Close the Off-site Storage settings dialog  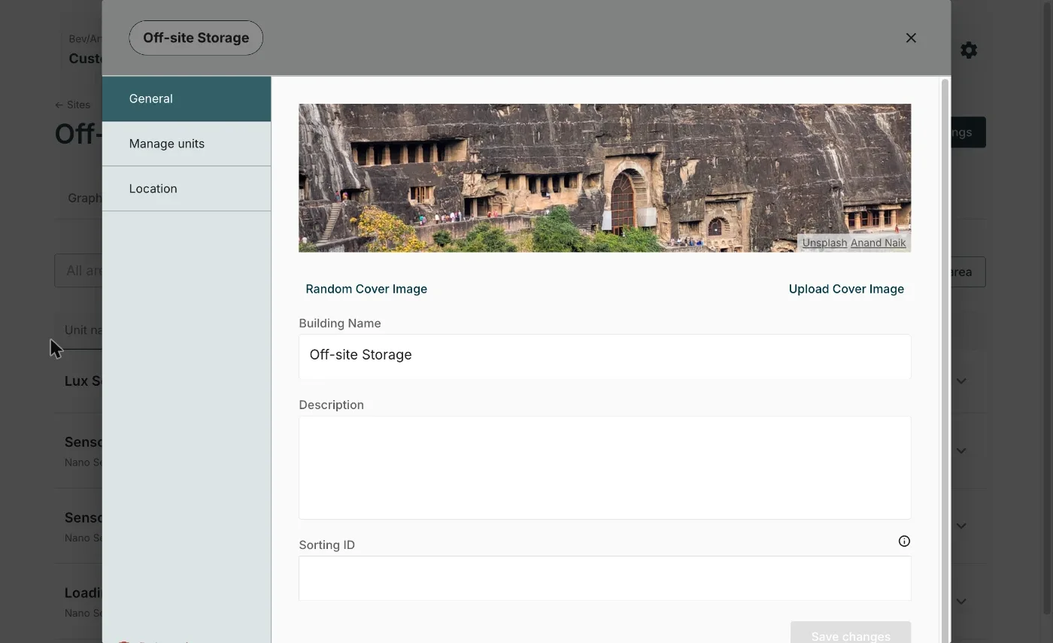[911, 38]
